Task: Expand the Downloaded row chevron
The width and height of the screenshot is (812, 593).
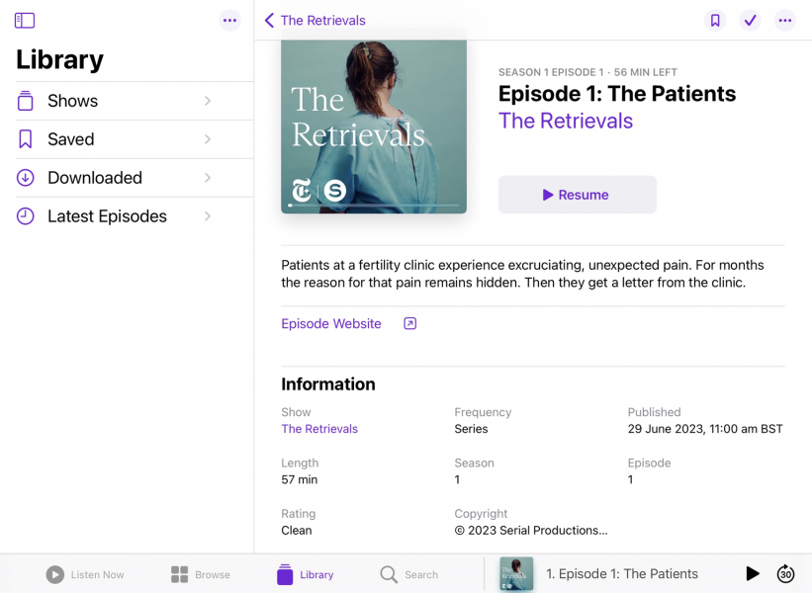Action: click(208, 178)
